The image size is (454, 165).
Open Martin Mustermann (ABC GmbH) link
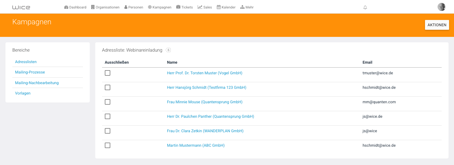tap(196, 145)
